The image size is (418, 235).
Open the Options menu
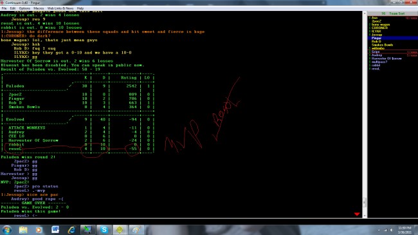click(x=24, y=8)
